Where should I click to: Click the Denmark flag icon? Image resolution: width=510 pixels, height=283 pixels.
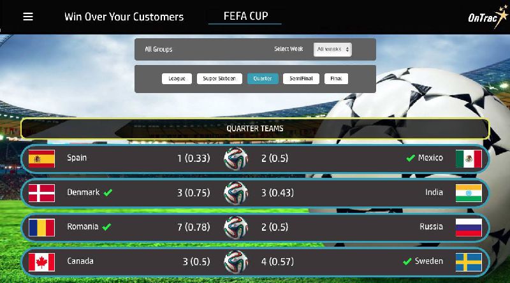pyautogui.click(x=42, y=192)
